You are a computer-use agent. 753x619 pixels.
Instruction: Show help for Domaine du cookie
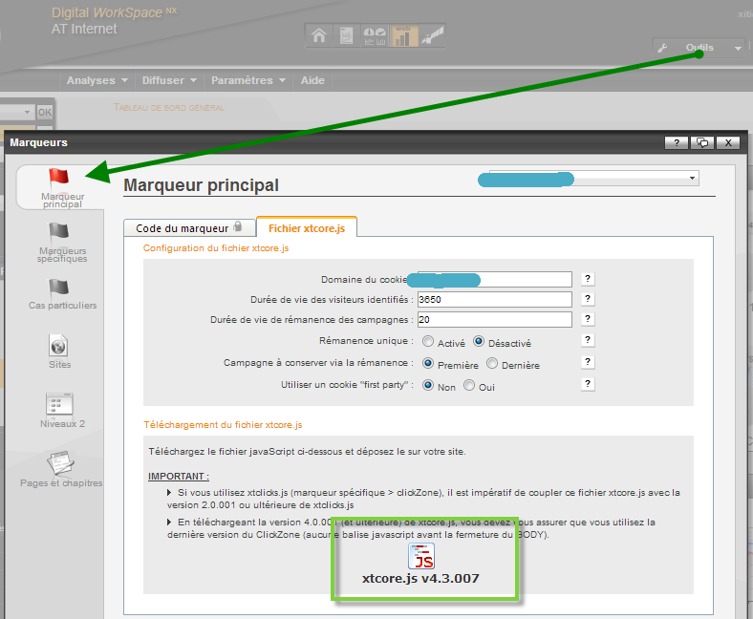[588, 279]
